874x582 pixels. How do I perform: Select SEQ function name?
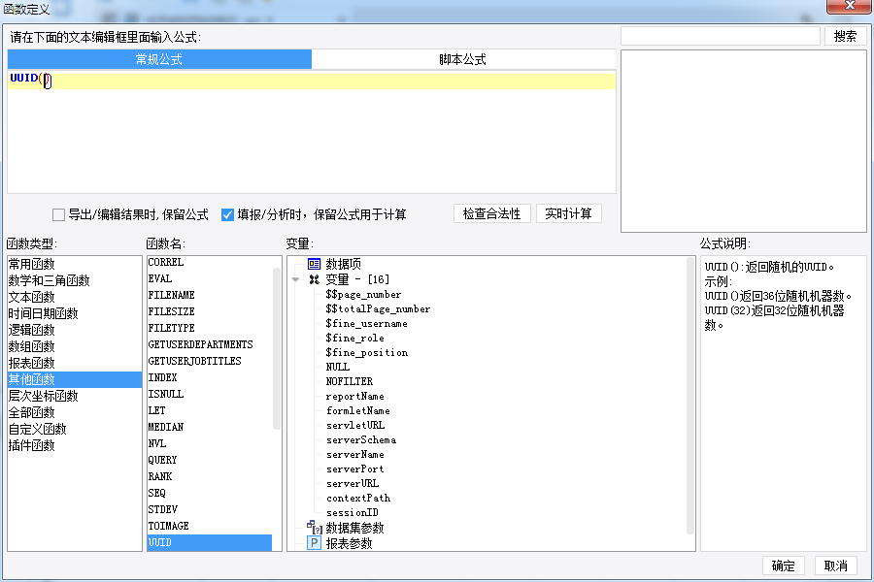(x=210, y=493)
